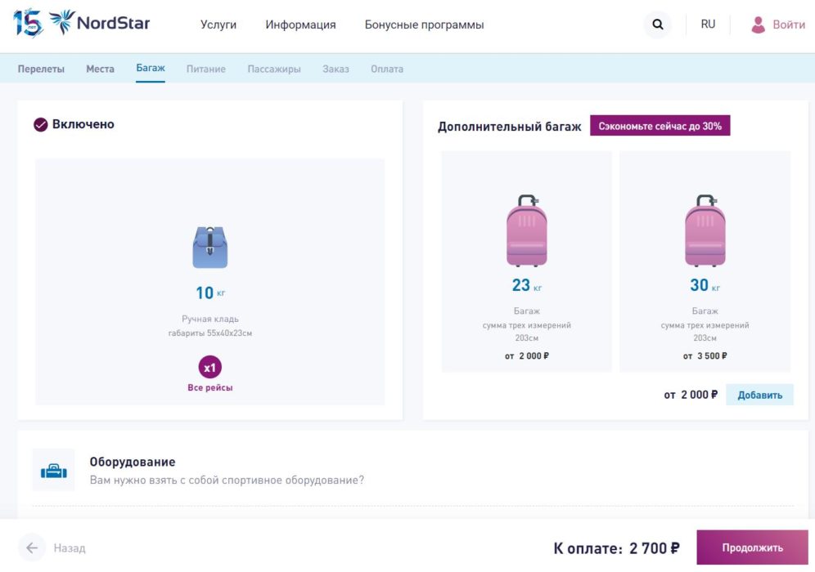The width and height of the screenshot is (815, 572).
Task: Open the Информация menu
Action: [299, 25]
